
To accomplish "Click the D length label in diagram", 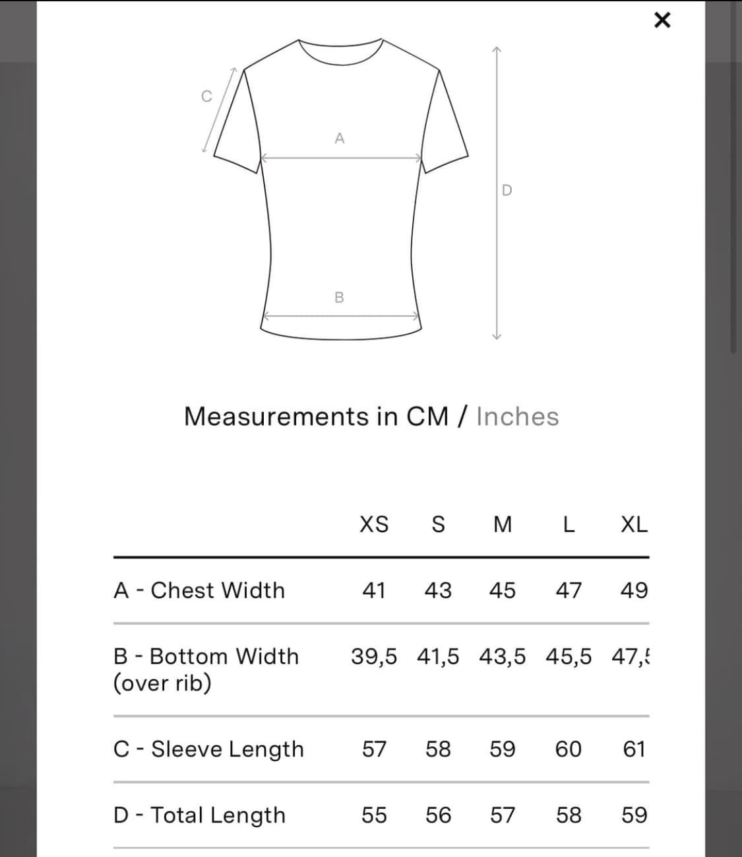I will pos(507,191).
